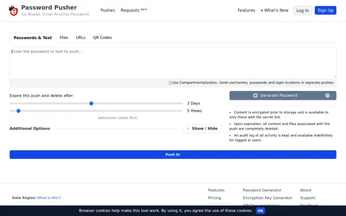
Task: Click the red dot next to What's New
Action: click(262, 10)
